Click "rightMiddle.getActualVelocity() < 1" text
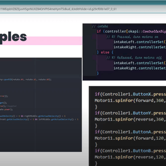166x166 pixels. (x=45, y=116)
